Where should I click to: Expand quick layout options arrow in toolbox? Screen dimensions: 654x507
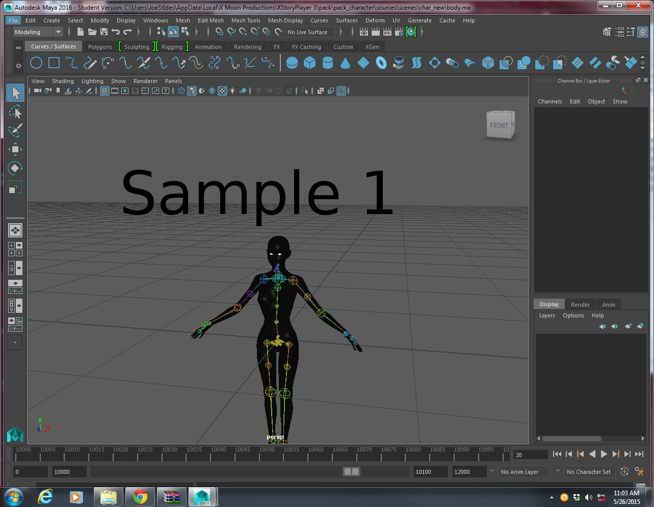[15, 342]
